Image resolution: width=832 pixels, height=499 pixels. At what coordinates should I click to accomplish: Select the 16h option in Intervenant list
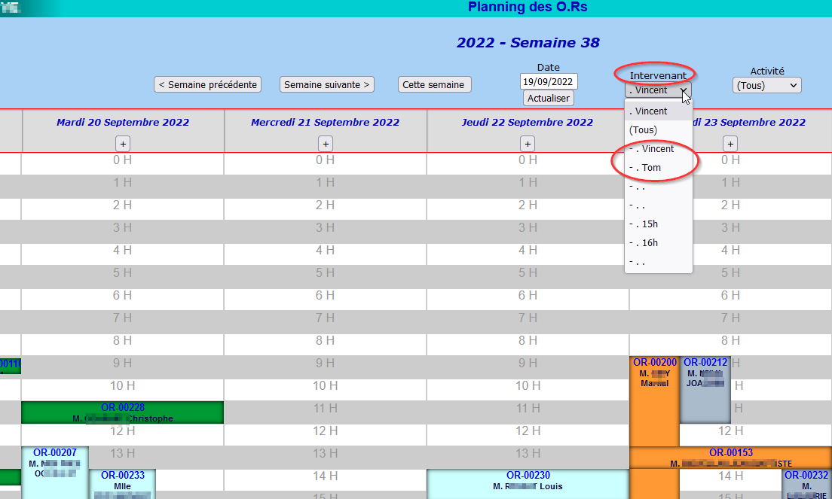click(649, 243)
